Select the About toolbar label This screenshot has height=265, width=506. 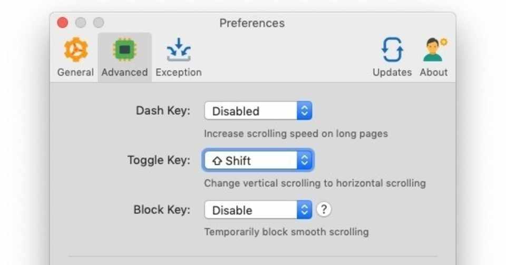coord(434,72)
